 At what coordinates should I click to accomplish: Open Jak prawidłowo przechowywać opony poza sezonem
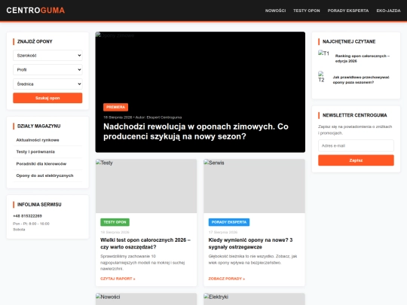click(361, 80)
